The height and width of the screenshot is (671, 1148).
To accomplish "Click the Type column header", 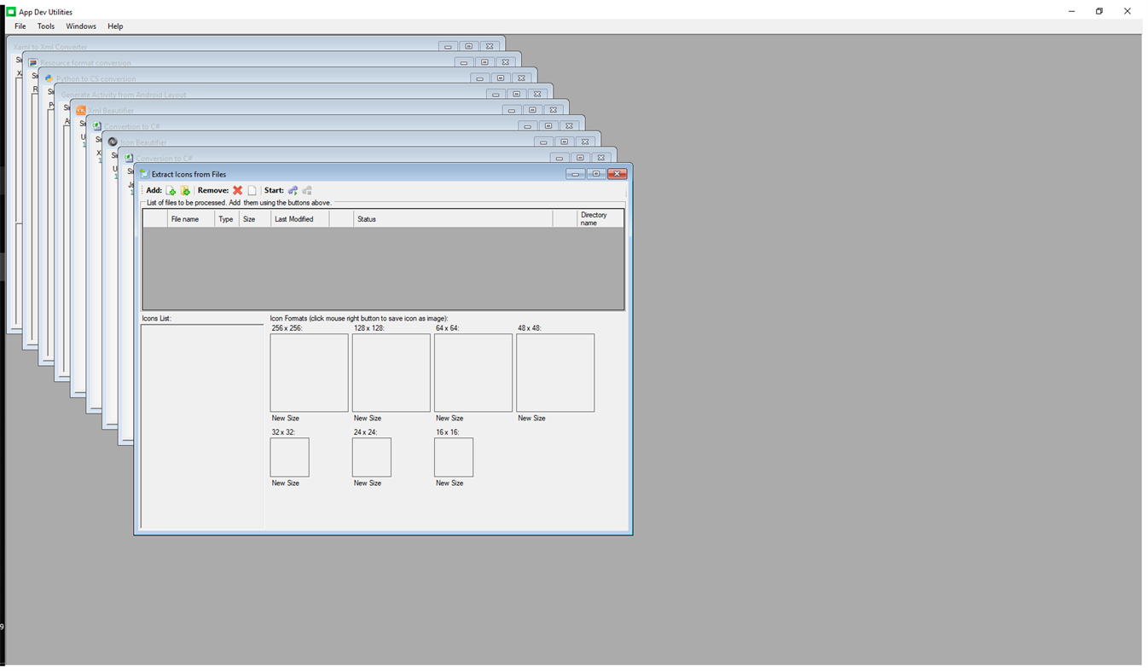I will pos(227,219).
